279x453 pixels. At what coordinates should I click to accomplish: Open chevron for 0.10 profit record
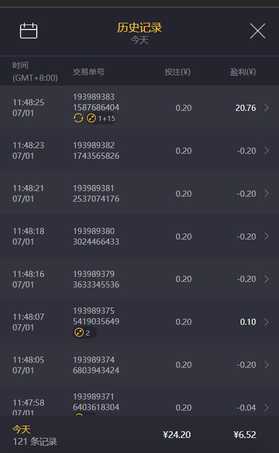pos(267,322)
